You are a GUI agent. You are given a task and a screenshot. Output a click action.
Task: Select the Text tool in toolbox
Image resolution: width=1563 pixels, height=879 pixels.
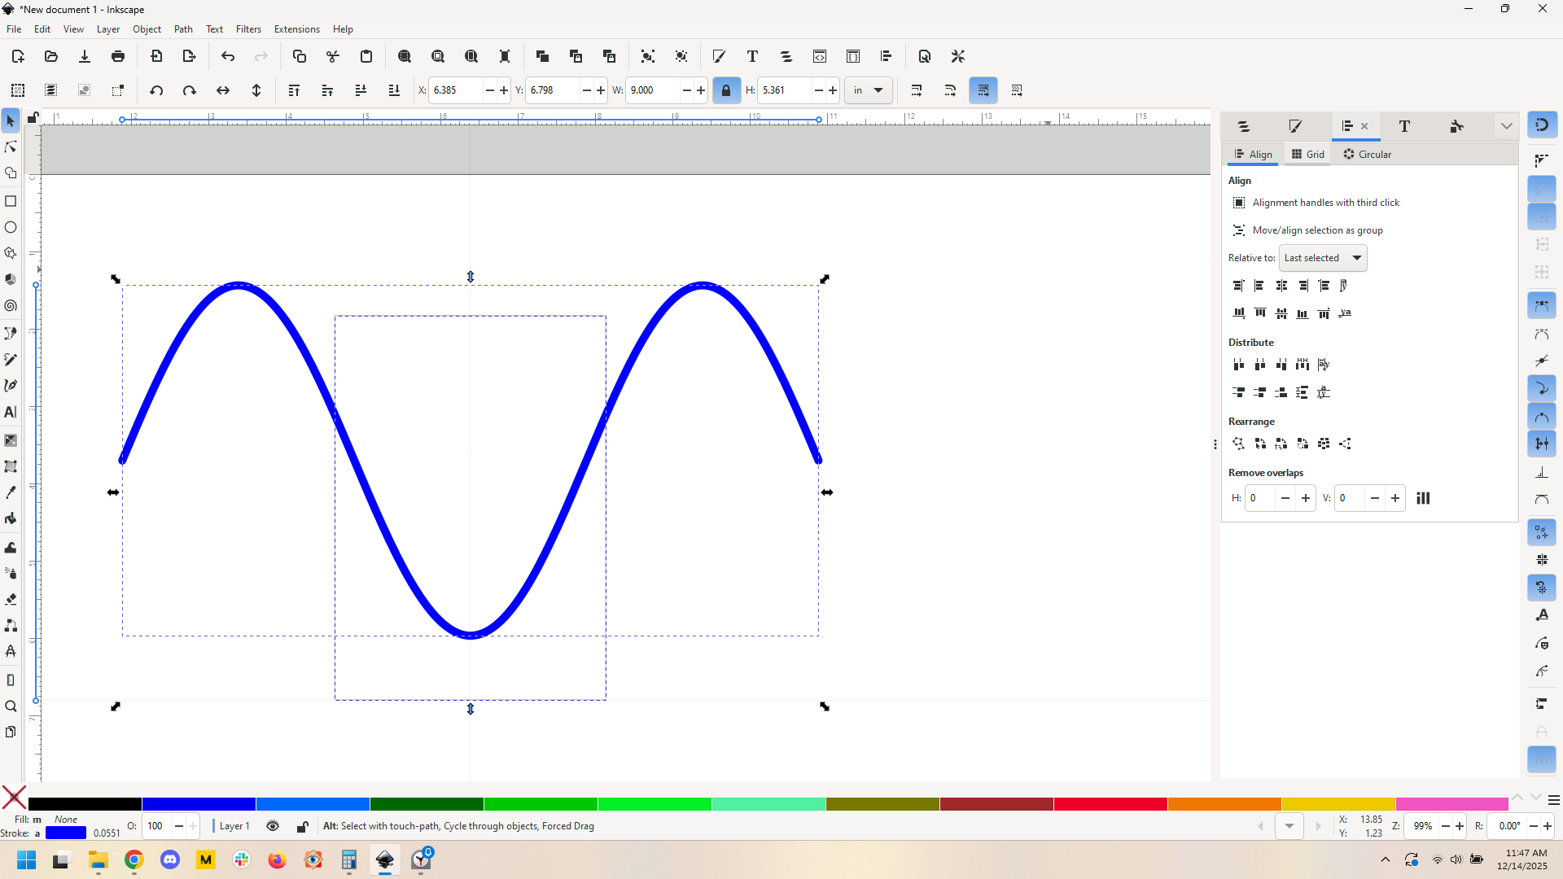[11, 413]
